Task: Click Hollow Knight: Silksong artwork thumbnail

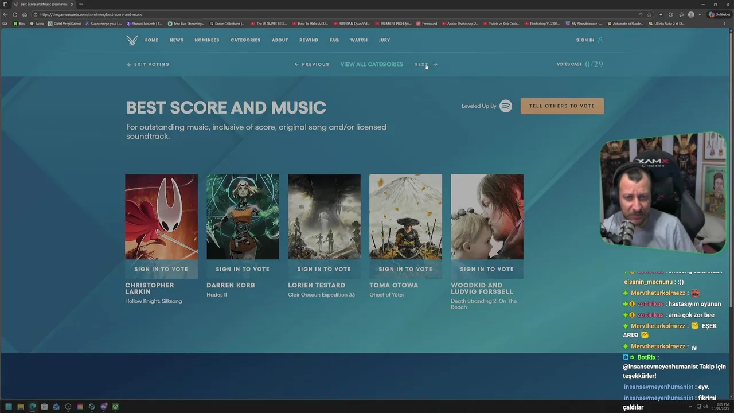Action: [161, 217]
